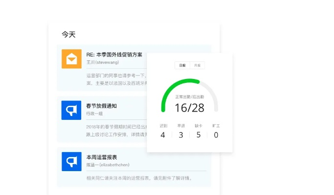This screenshot has height=195, width=334.
Task: Select the 早退 count of 3
Action: pos(180,135)
